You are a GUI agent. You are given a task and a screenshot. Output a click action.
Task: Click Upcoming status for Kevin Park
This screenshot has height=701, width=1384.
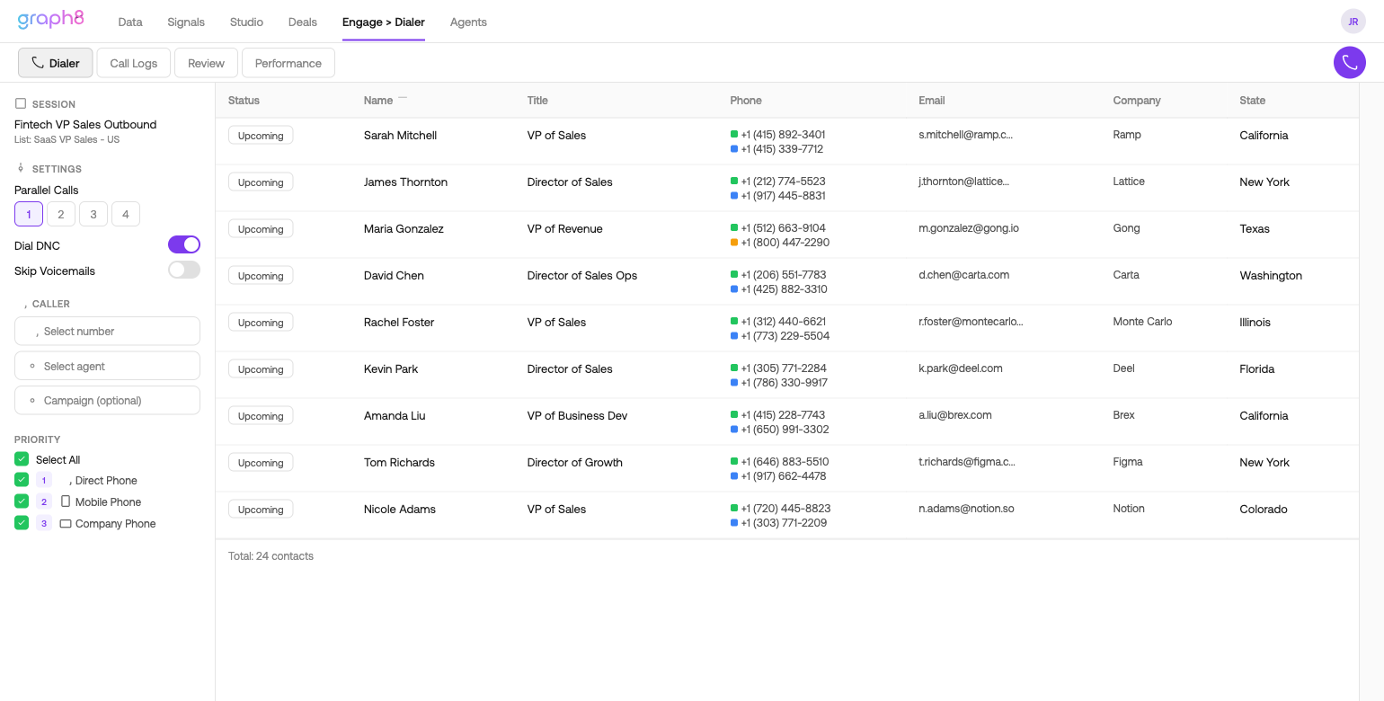point(261,369)
